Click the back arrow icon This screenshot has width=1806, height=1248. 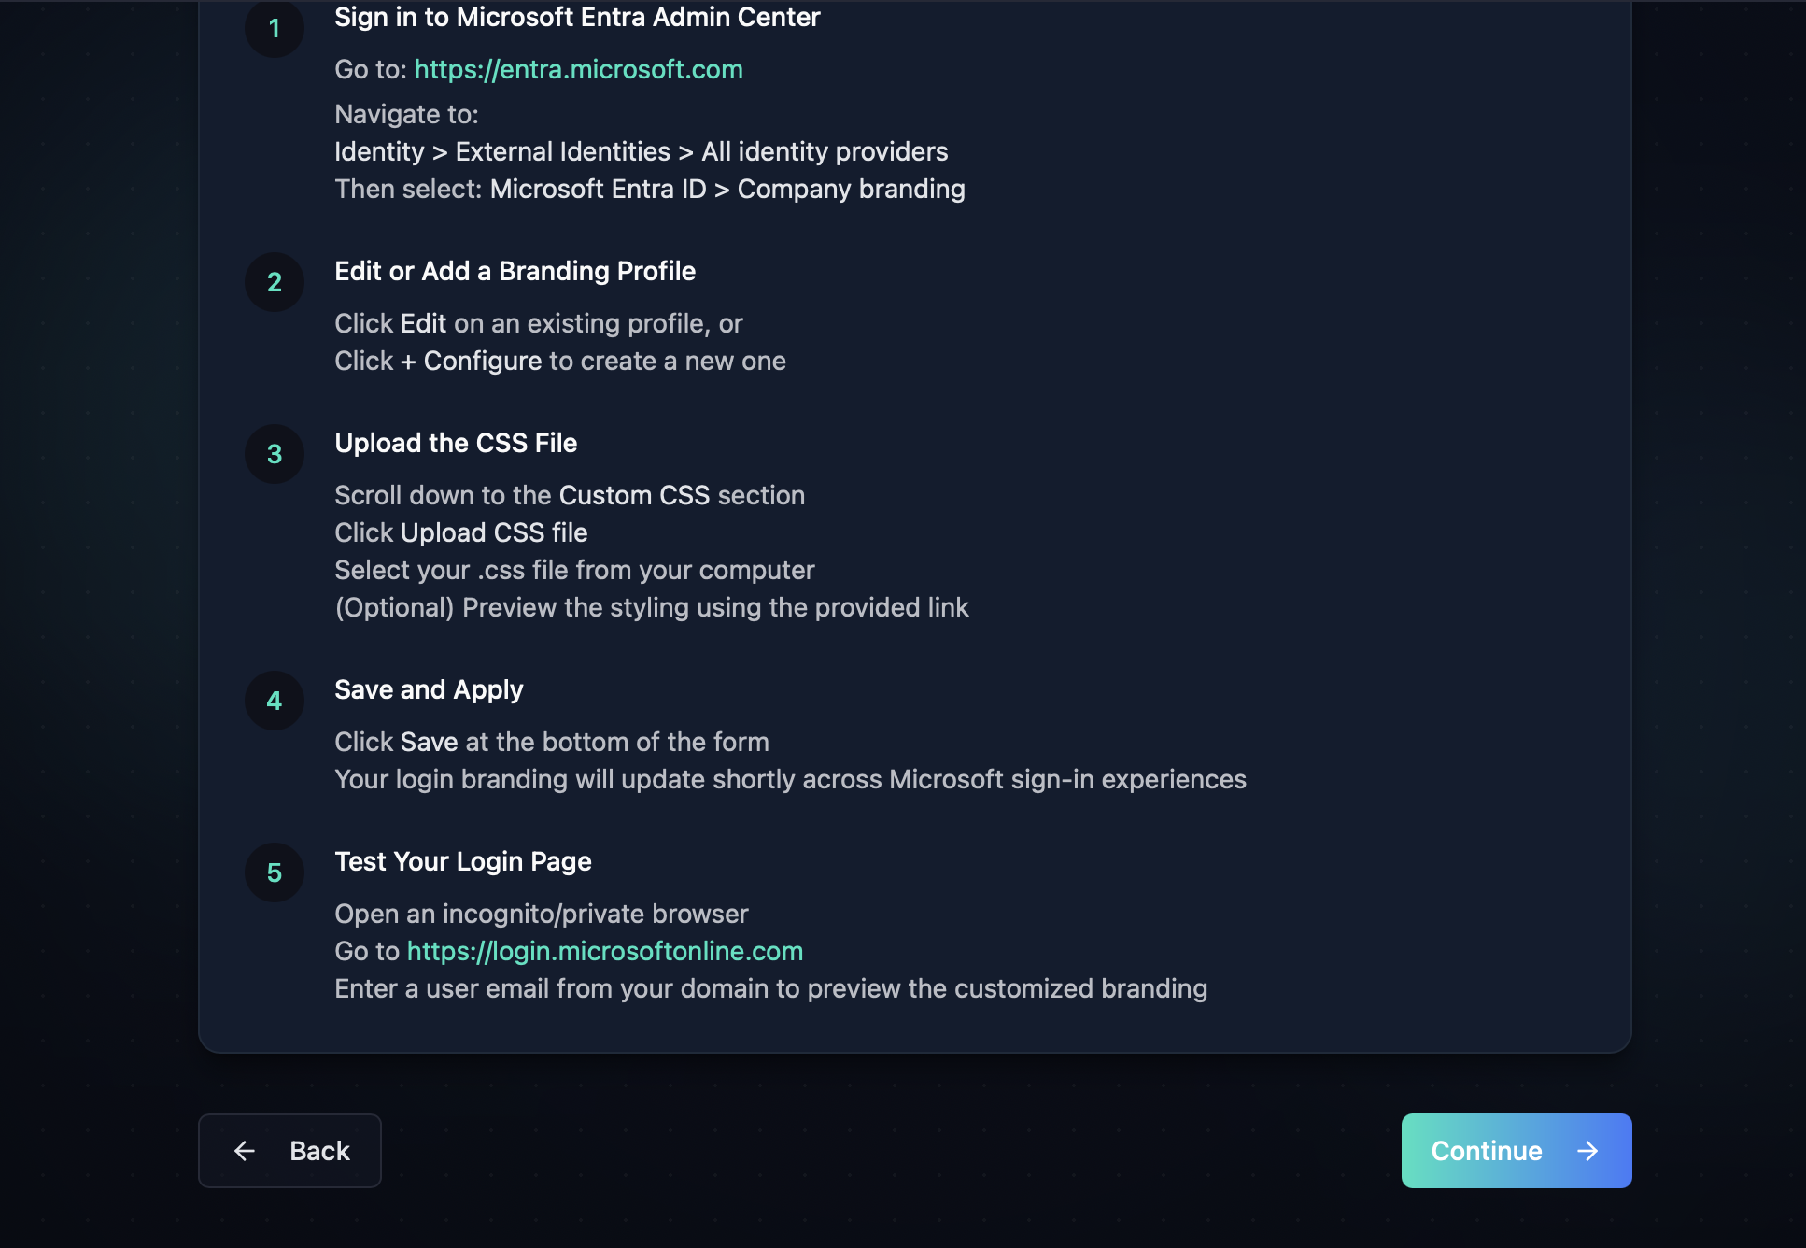pyautogui.click(x=244, y=1151)
